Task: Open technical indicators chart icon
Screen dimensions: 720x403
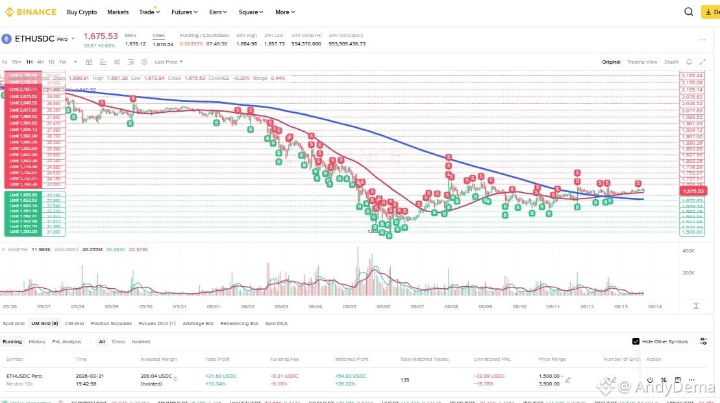Action: (103, 62)
